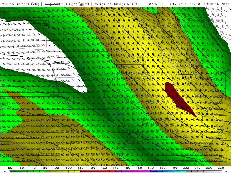The width and height of the screenshot is (231, 173).
Task: Click the '250mb Isotachs (kts)' title text
Action: coord(21,4)
